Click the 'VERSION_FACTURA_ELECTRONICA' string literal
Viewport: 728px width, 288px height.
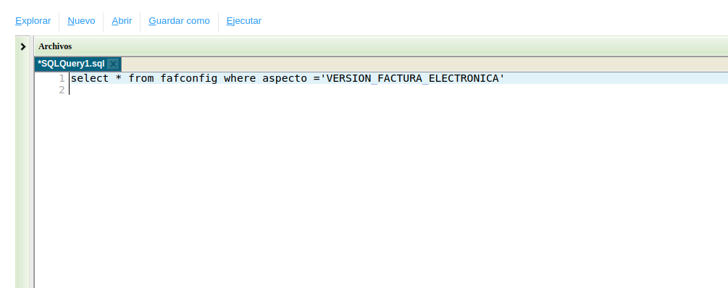click(x=412, y=78)
